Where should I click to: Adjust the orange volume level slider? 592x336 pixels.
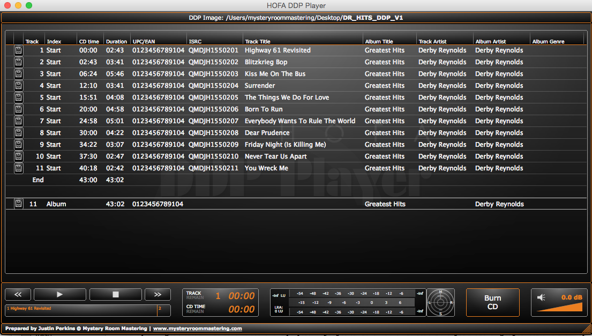(559, 307)
